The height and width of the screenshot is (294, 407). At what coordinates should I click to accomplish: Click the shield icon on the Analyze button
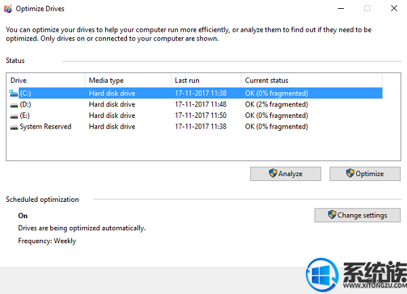pyautogui.click(x=273, y=173)
